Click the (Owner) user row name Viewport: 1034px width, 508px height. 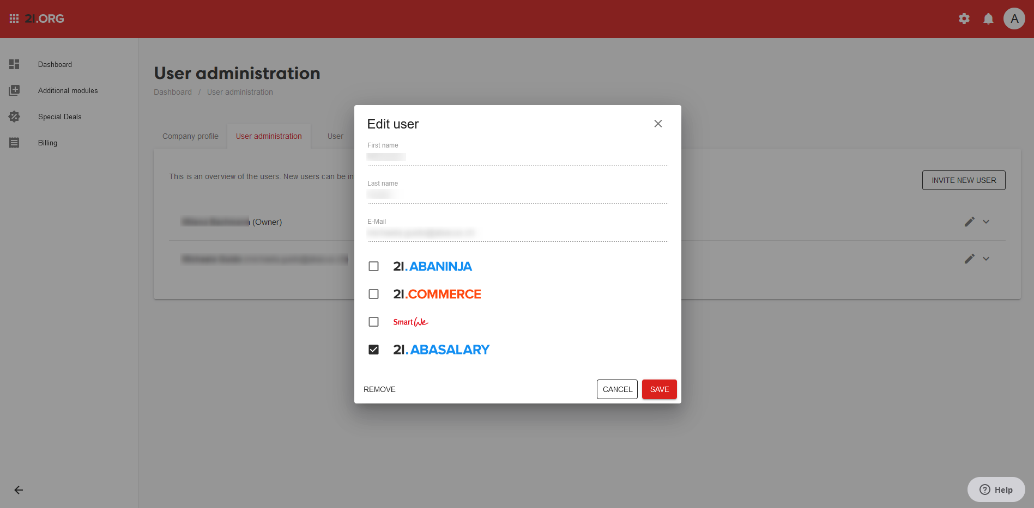click(232, 222)
